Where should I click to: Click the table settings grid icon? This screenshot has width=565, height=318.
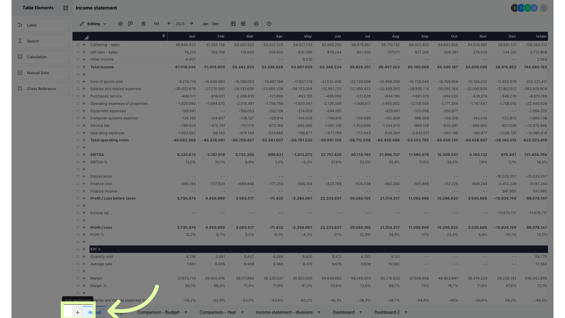233,24
